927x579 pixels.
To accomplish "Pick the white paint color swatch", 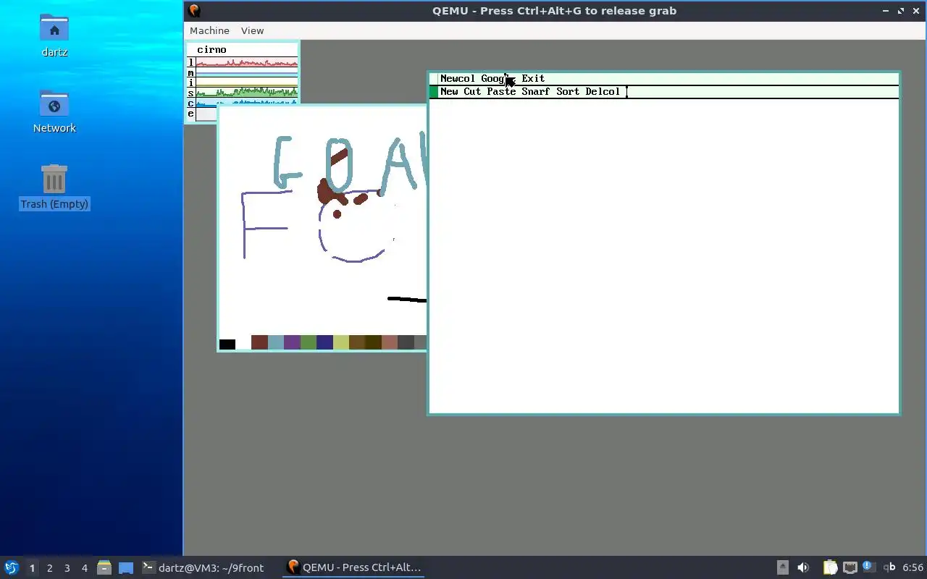I will click(x=243, y=343).
